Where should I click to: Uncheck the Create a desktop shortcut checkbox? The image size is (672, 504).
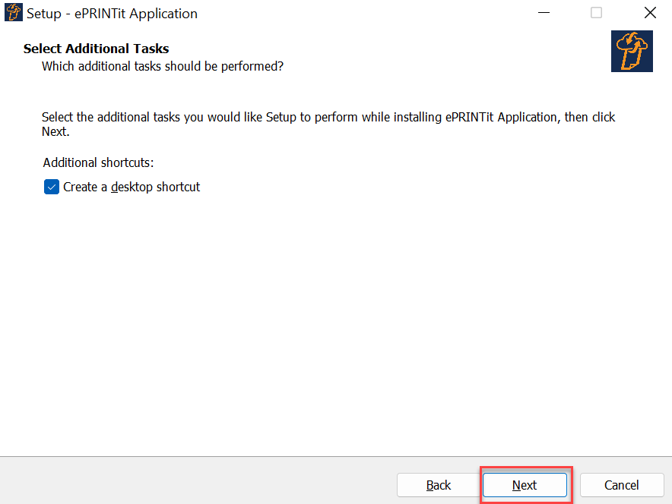pyautogui.click(x=52, y=187)
